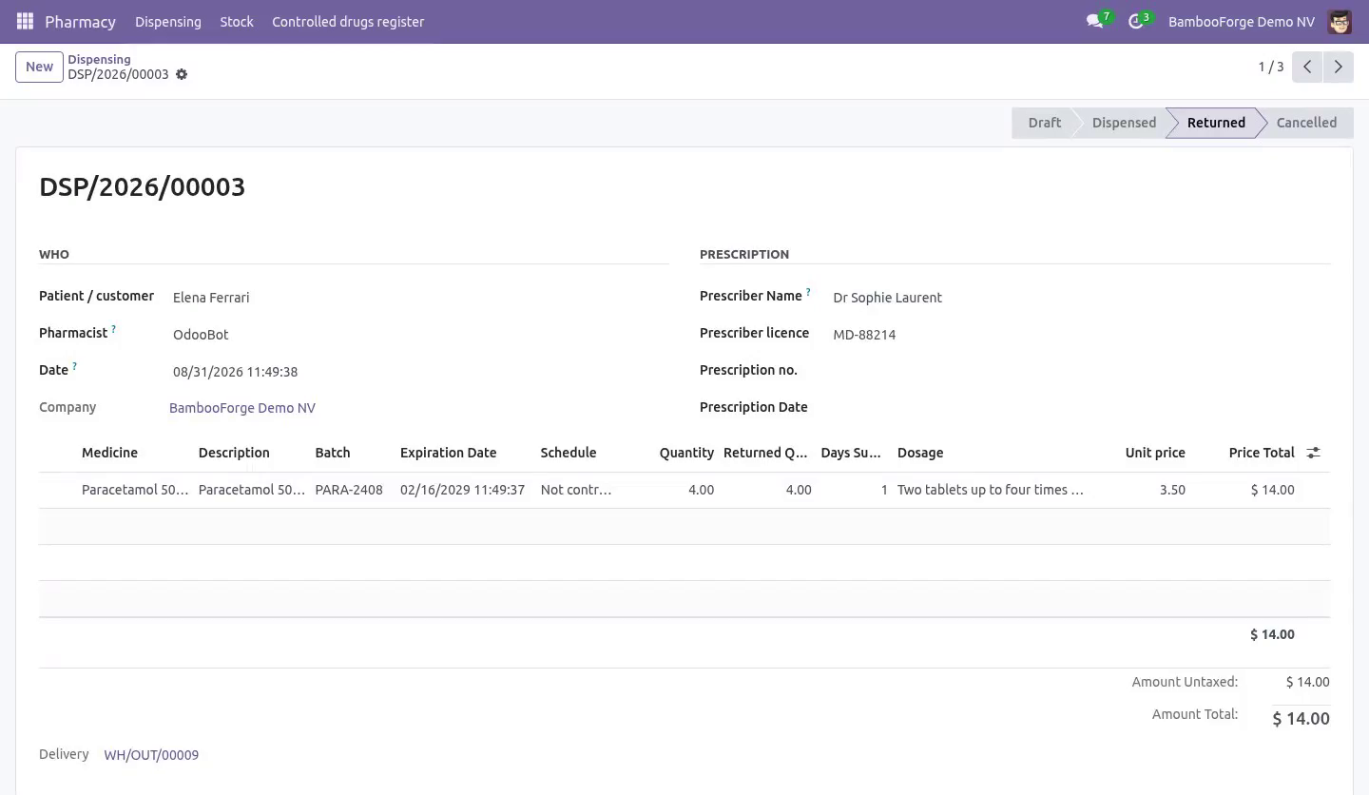The width and height of the screenshot is (1369, 795).
Task: Create a New dispensing record
Action: pyautogui.click(x=39, y=67)
